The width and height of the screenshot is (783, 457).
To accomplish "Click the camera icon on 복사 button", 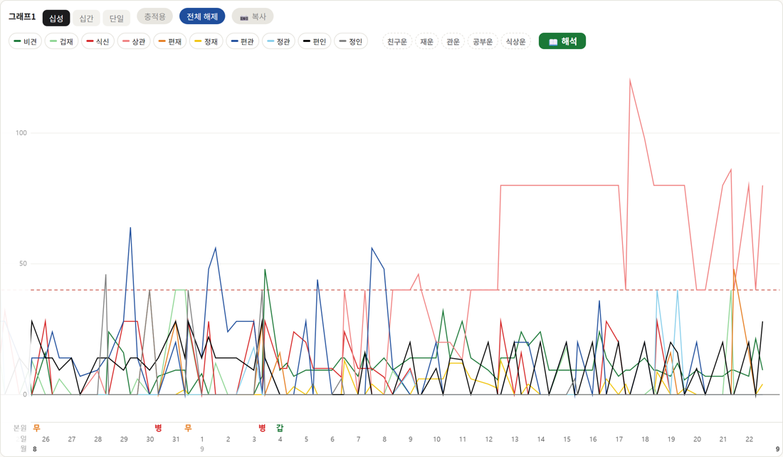I will (x=243, y=18).
